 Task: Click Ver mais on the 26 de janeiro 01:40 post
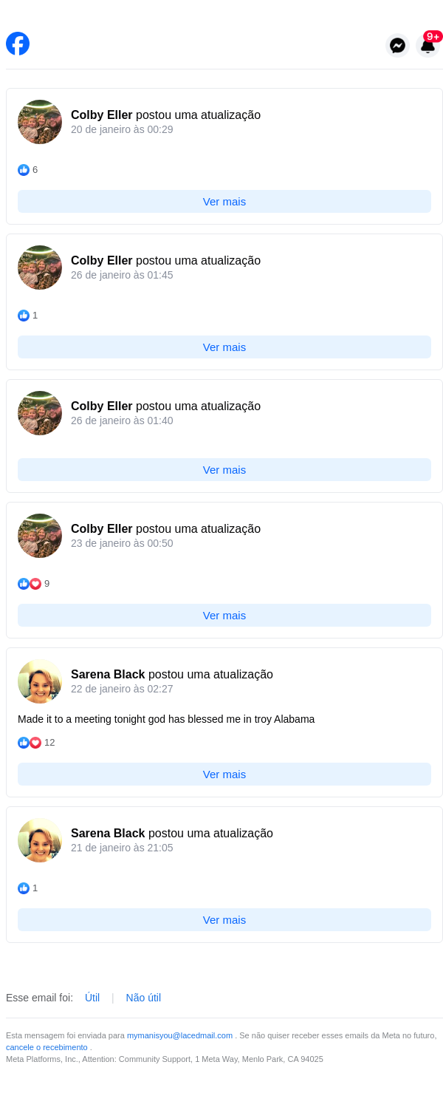pos(224,470)
